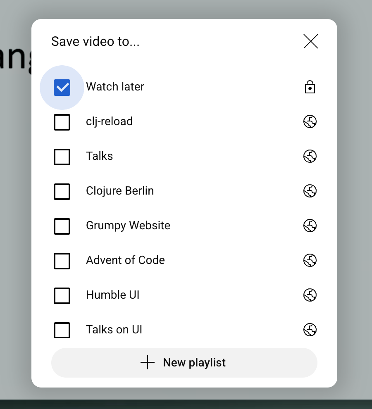Enable the Clojure Berlin checkbox
Screen dimensions: 372x409
62,191
